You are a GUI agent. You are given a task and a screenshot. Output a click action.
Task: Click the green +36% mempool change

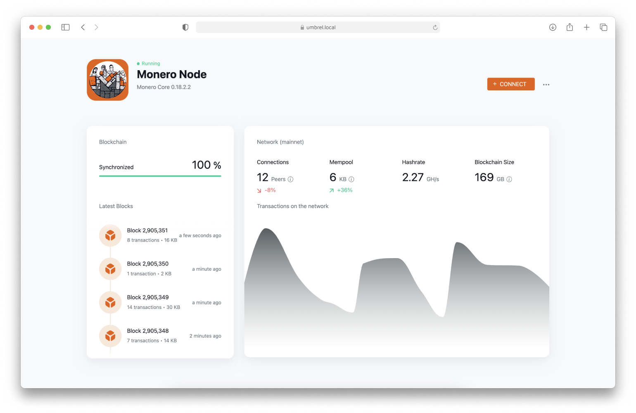[x=341, y=190]
